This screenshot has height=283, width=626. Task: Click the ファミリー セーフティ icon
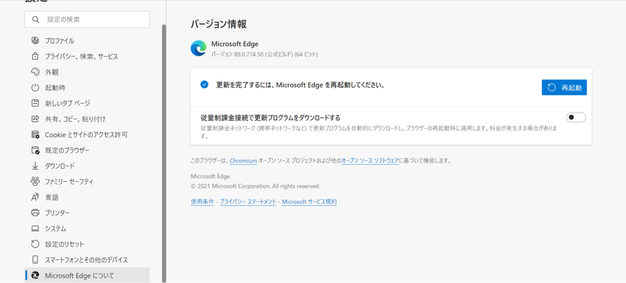point(35,181)
